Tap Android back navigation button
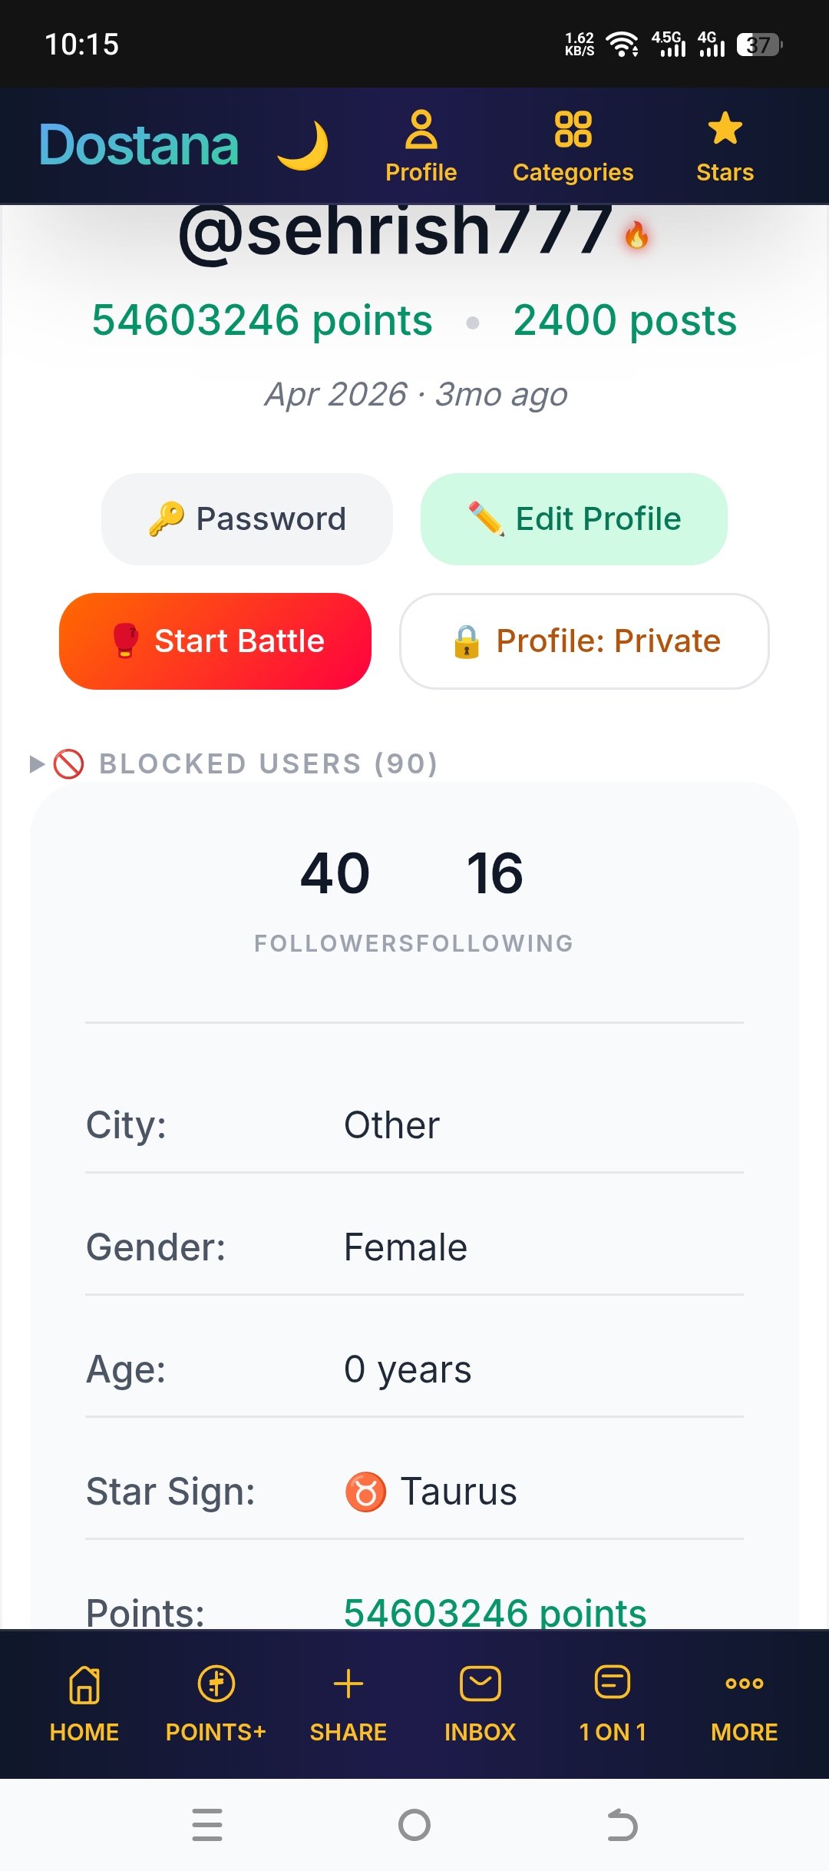This screenshot has width=829, height=1871. [x=622, y=1825]
